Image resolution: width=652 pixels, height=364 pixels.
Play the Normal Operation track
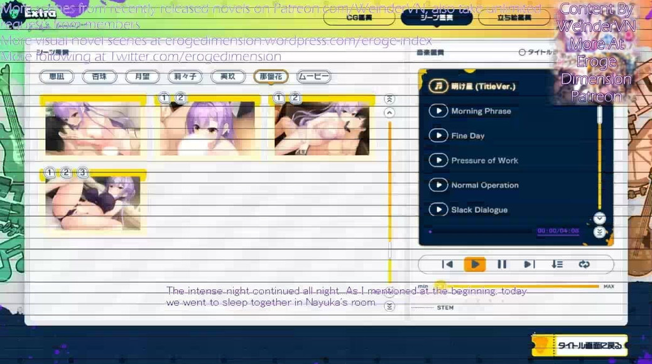(x=438, y=185)
